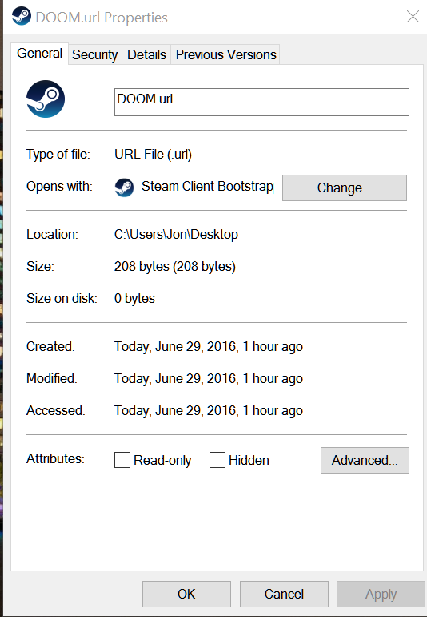Screen dimensions: 427x617
Task: Open Advanced... attributes
Action: [365, 460]
